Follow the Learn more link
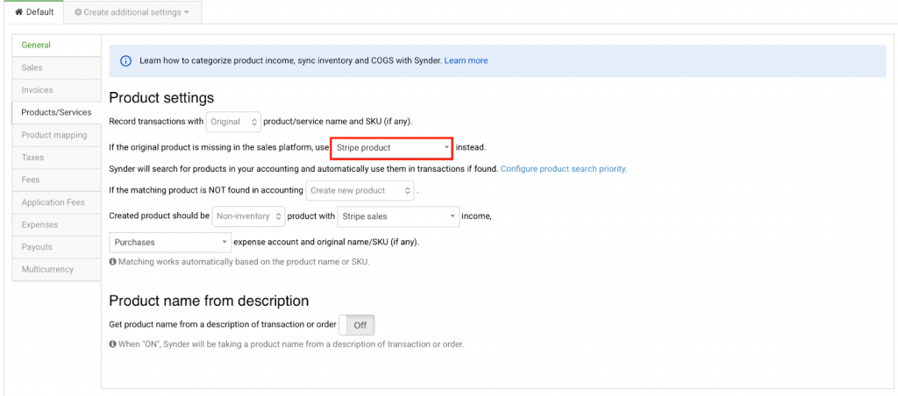Image resolution: width=898 pixels, height=396 pixels. (467, 60)
